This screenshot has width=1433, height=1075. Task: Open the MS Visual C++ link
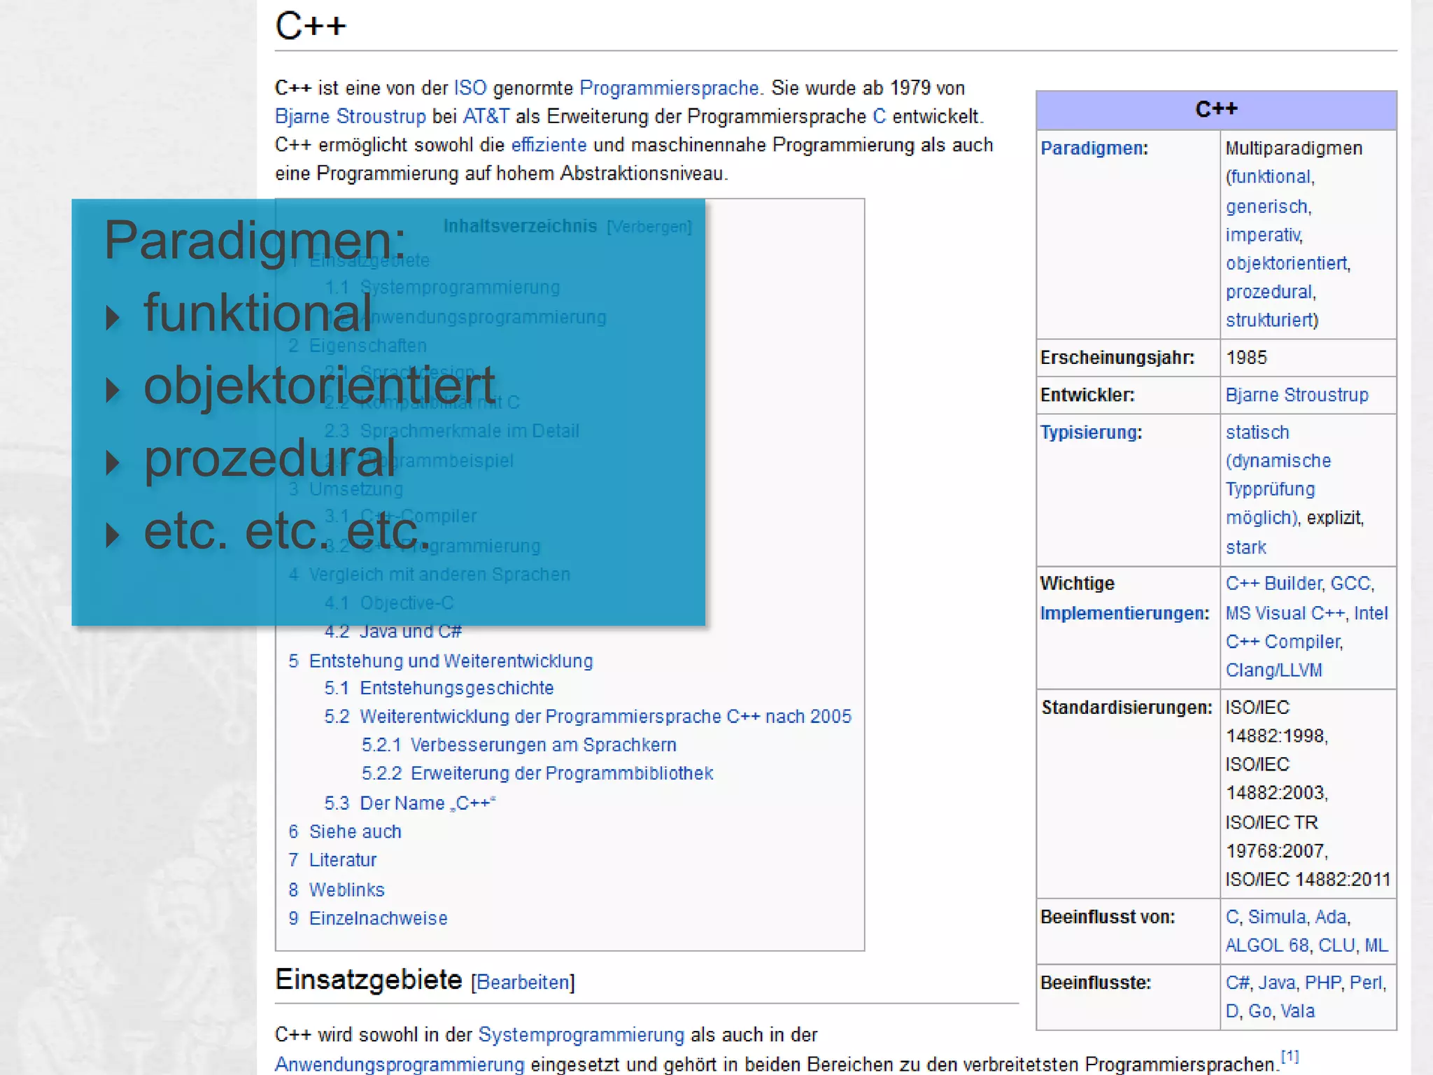click(1285, 614)
